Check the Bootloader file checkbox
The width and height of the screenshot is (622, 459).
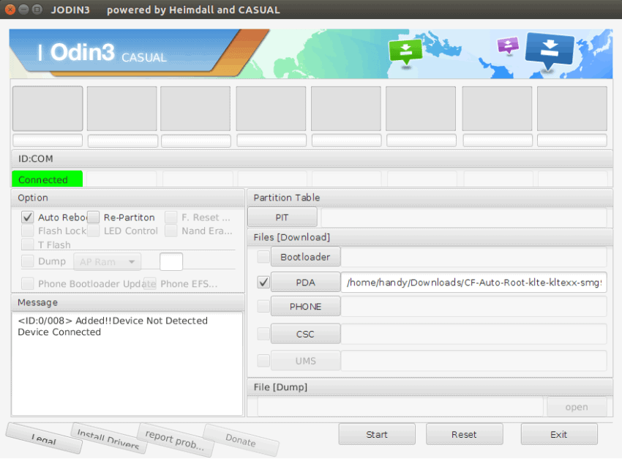(x=263, y=257)
